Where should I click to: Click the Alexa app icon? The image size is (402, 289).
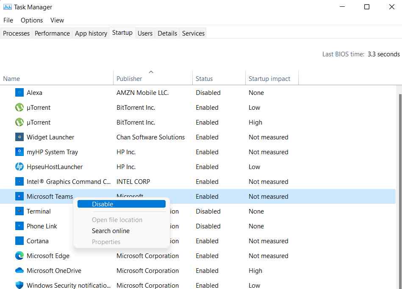19,92
